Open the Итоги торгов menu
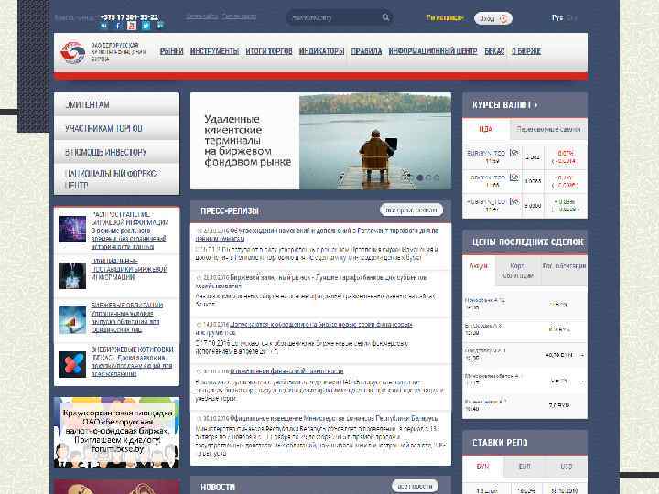The width and height of the screenshot is (659, 494). [269, 51]
